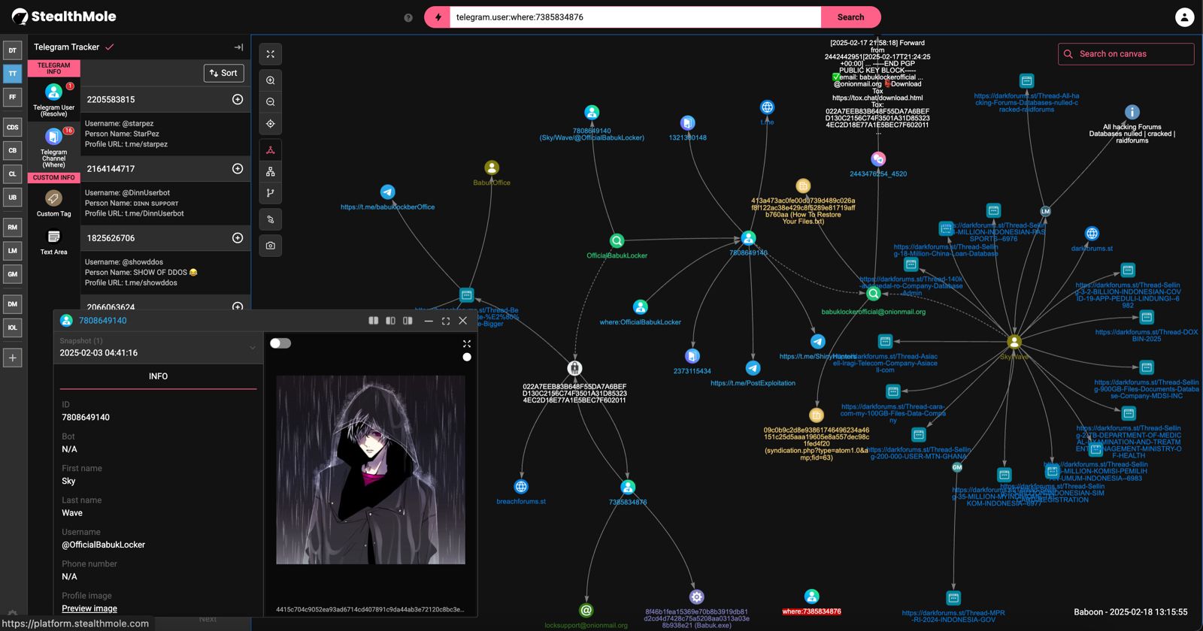Click the plus button in left module sidebar
This screenshot has height=631, width=1203.
tap(13, 358)
